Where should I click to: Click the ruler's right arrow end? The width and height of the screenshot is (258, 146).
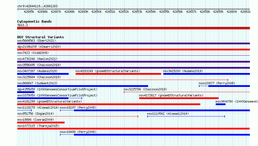(249, 9)
